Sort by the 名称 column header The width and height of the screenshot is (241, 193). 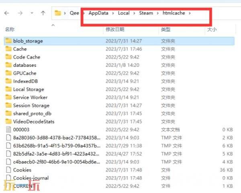point(10,29)
